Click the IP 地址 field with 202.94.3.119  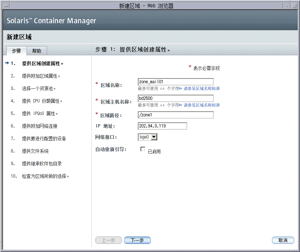click(162, 126)
